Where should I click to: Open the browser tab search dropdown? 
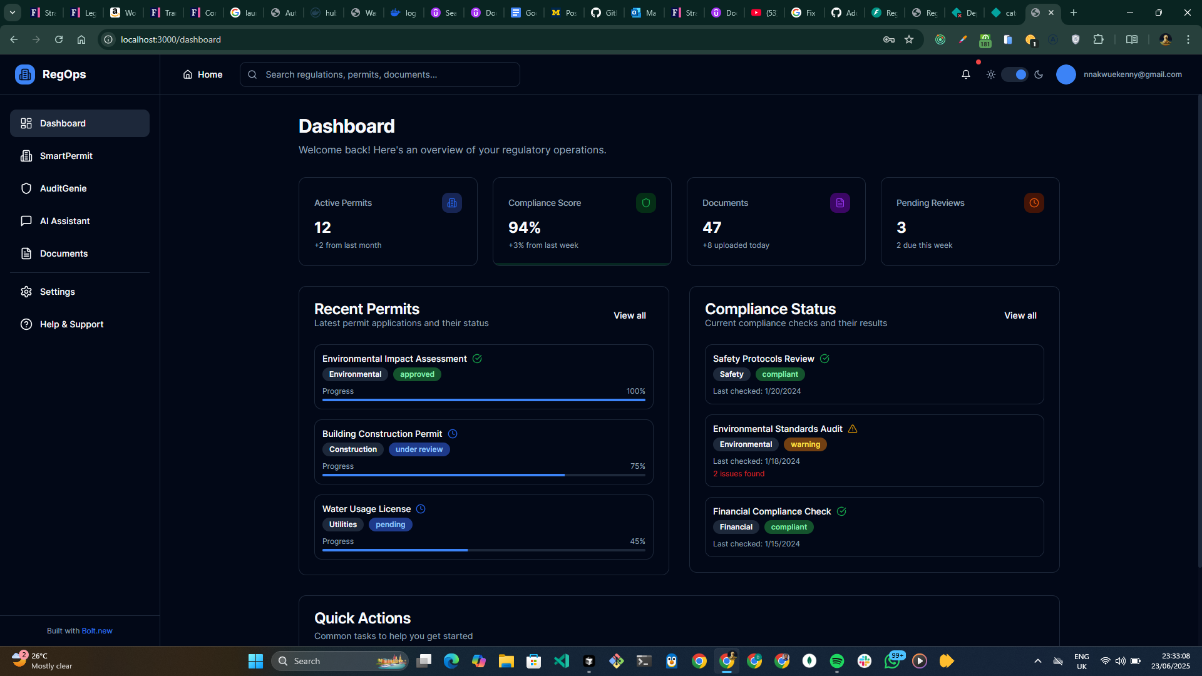tap(12, 13)
